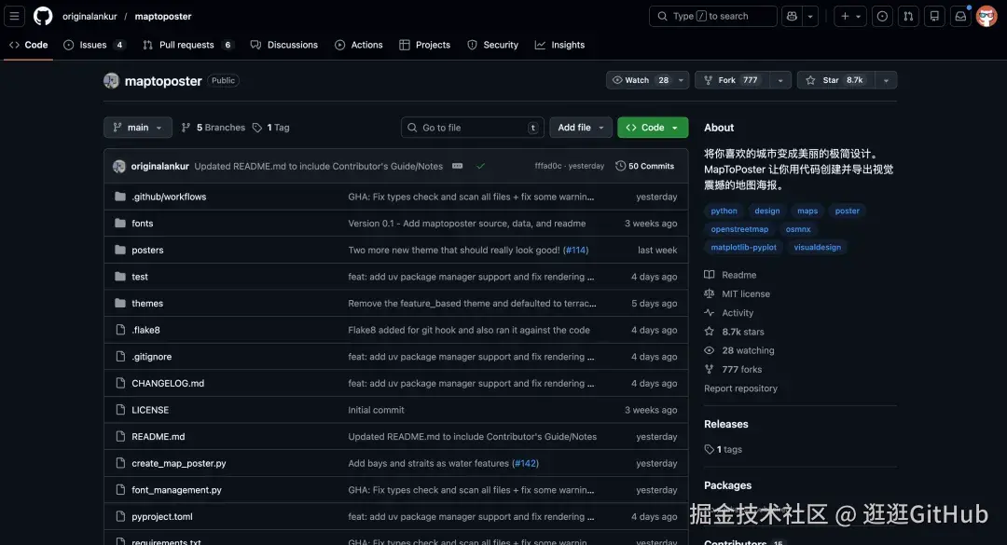
Task: Star the maptoposter repository
Action: point(835,80)
